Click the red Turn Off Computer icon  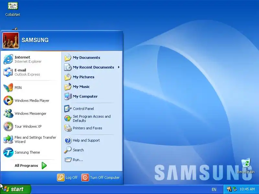85,178
